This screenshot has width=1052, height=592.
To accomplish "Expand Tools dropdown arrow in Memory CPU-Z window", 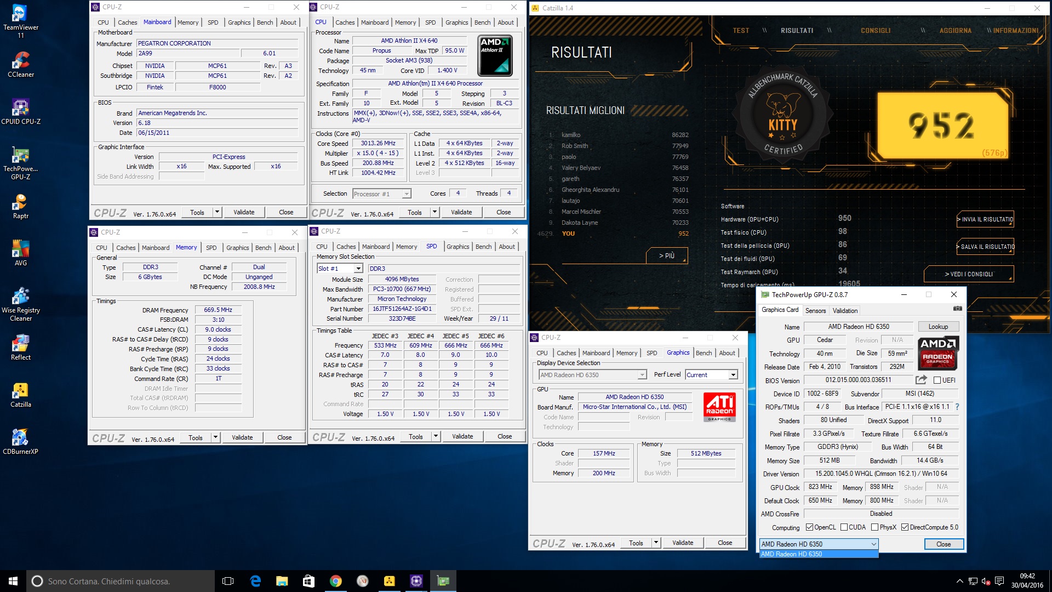I will click(215, 437).
